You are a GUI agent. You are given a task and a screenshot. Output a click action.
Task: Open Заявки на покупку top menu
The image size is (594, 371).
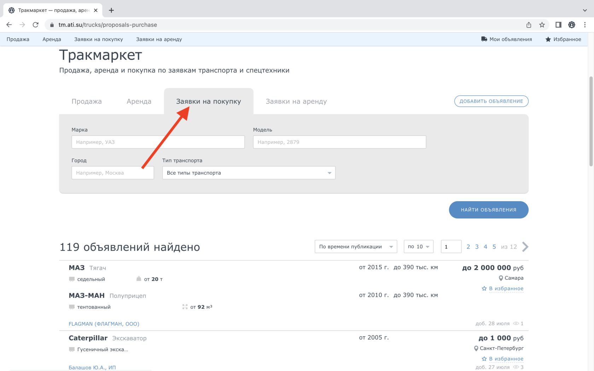coord(99,39)
